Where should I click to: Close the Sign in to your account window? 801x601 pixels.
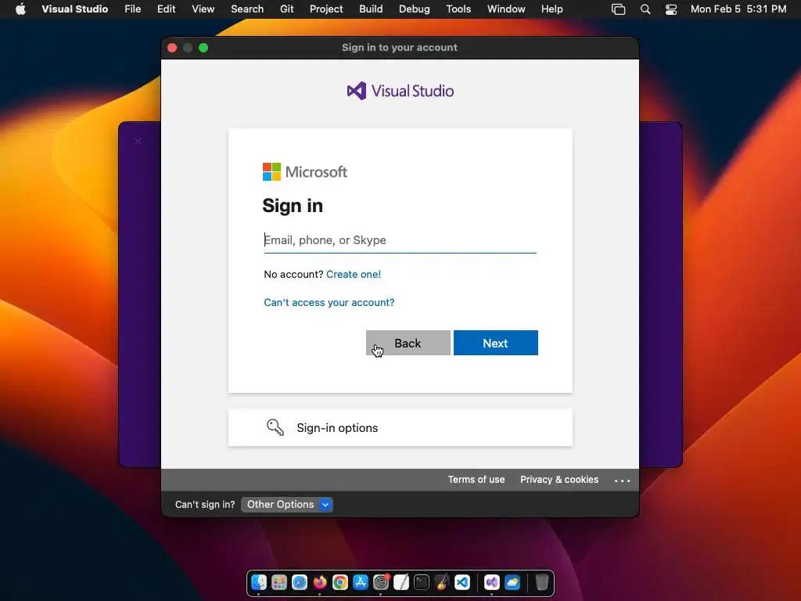click(172, 48)
